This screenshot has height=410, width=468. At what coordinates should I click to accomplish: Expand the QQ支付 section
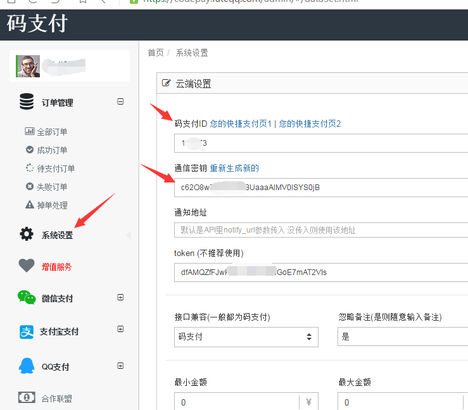point(120,366)
